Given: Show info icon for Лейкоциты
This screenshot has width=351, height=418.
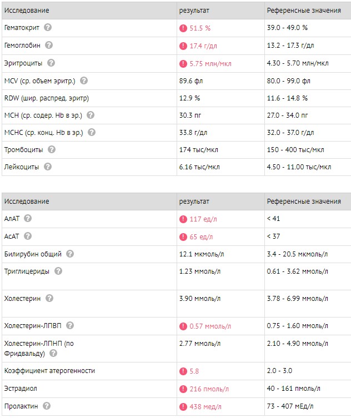Looking at the screenshot, I should point(48,167).
